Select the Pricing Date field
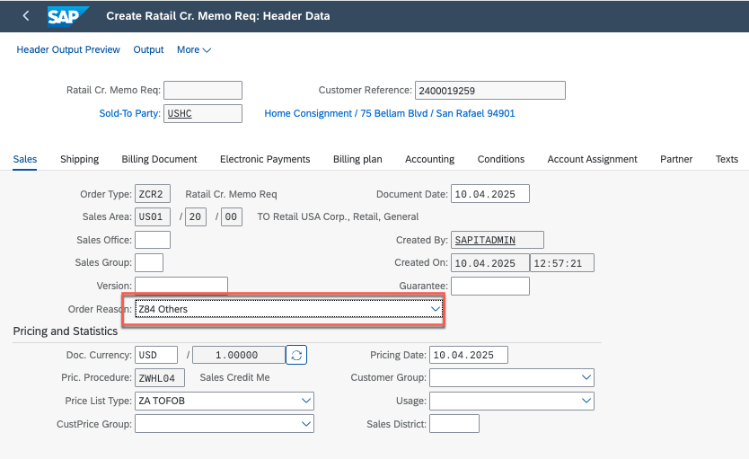 (x=469, y=355)
